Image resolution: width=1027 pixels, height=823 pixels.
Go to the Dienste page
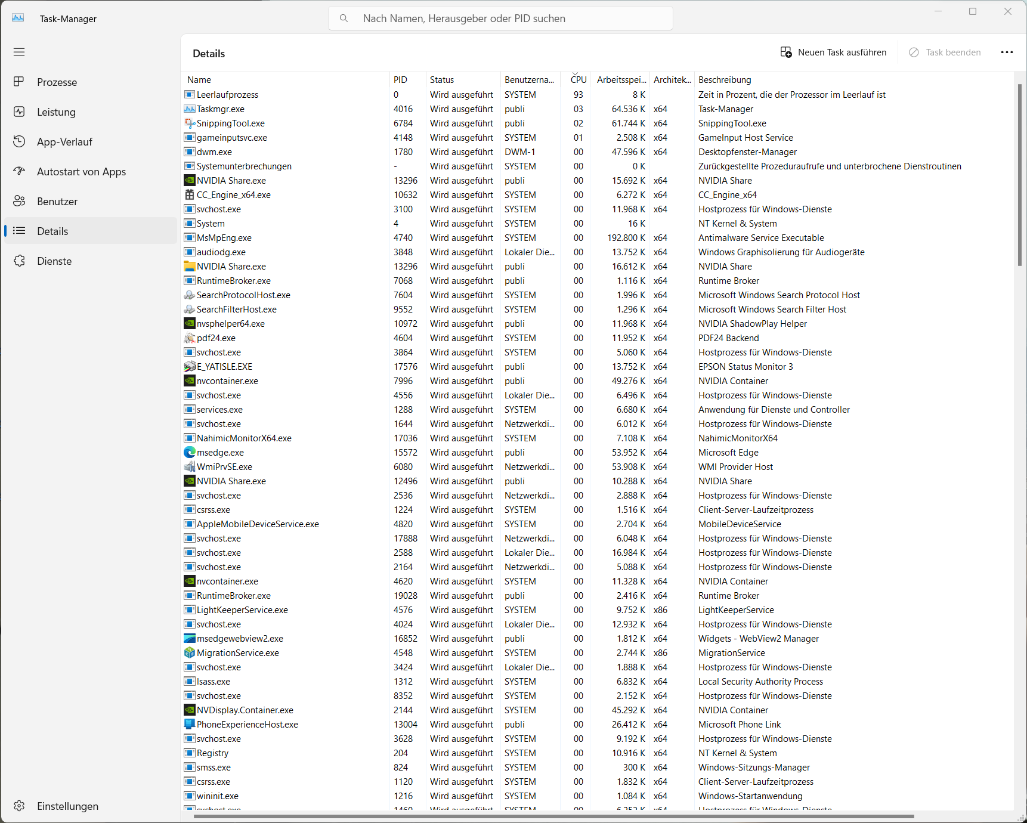[91, 261]
